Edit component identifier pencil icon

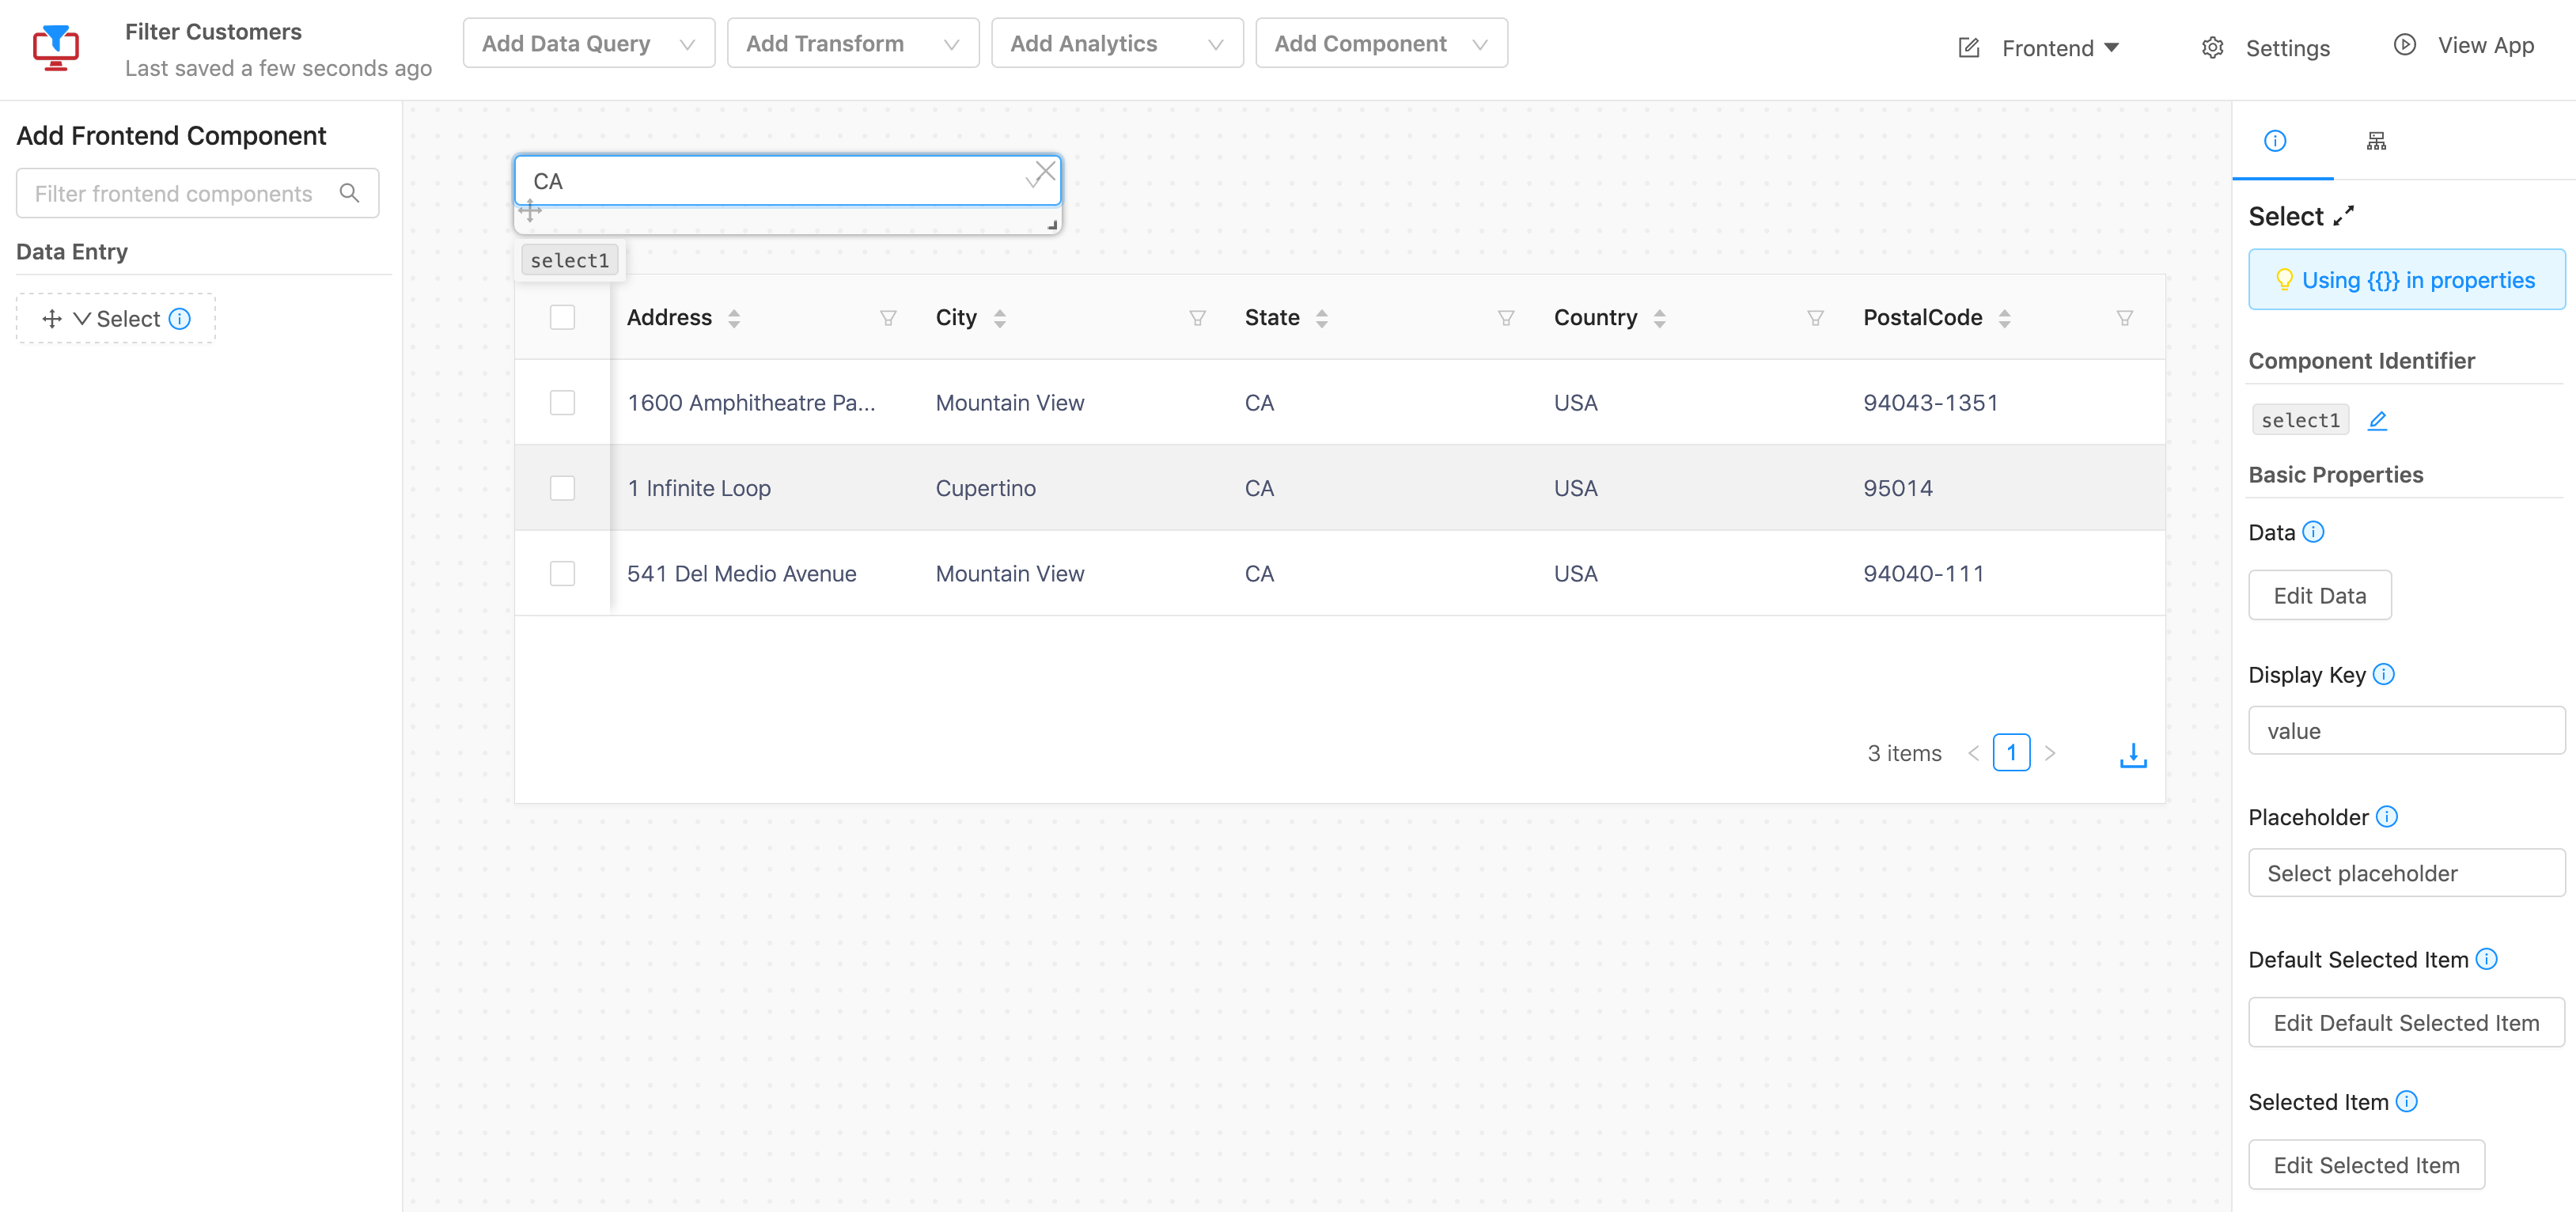point(2378,421)
